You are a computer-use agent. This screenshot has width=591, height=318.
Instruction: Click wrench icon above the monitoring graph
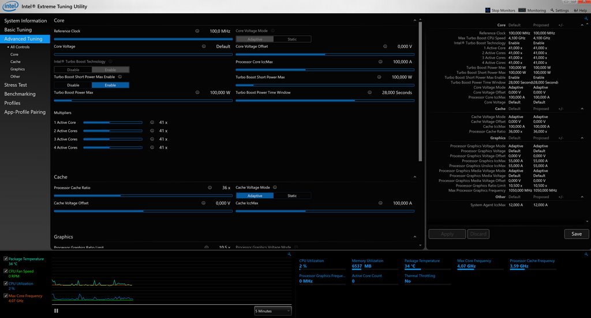(289, 255)
